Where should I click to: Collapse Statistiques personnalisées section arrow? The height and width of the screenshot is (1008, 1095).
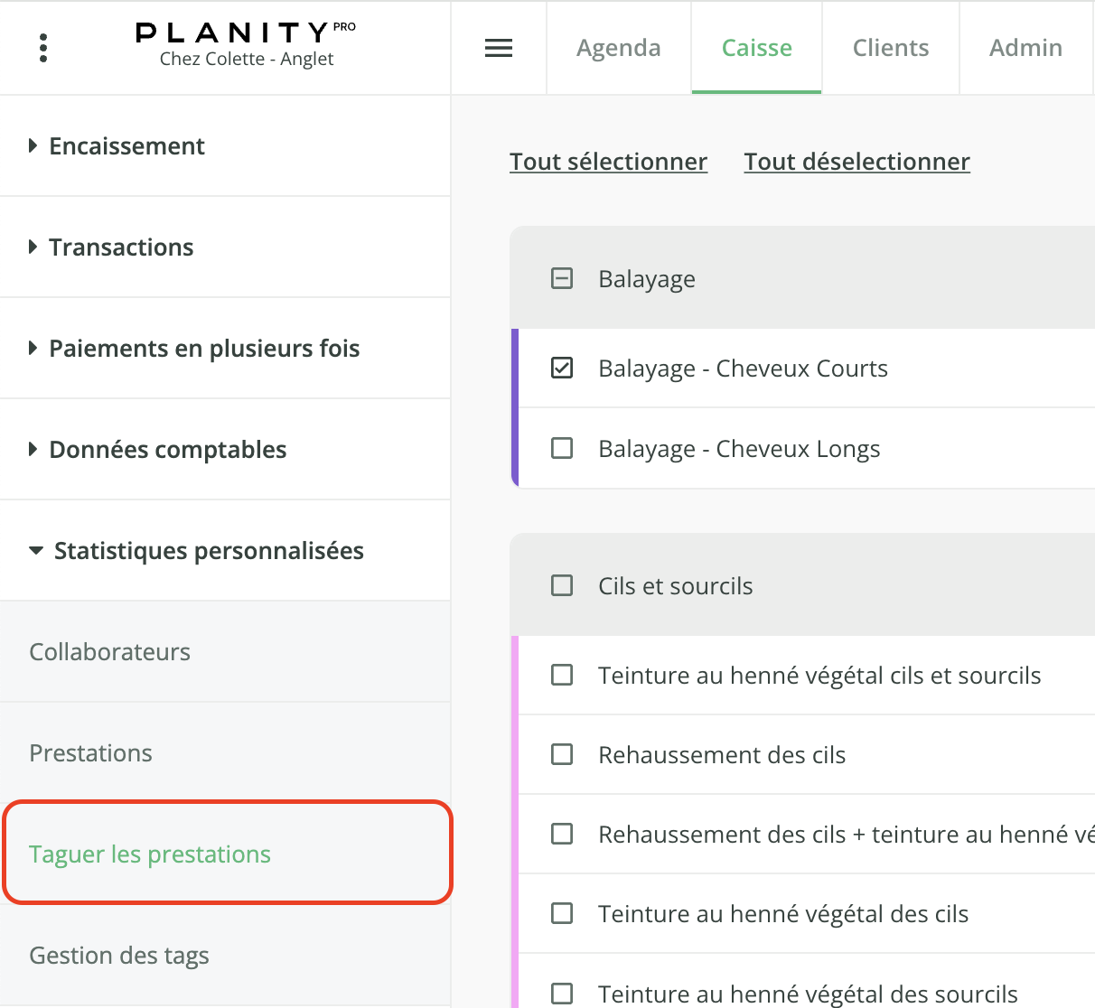(x=36, y=550)
